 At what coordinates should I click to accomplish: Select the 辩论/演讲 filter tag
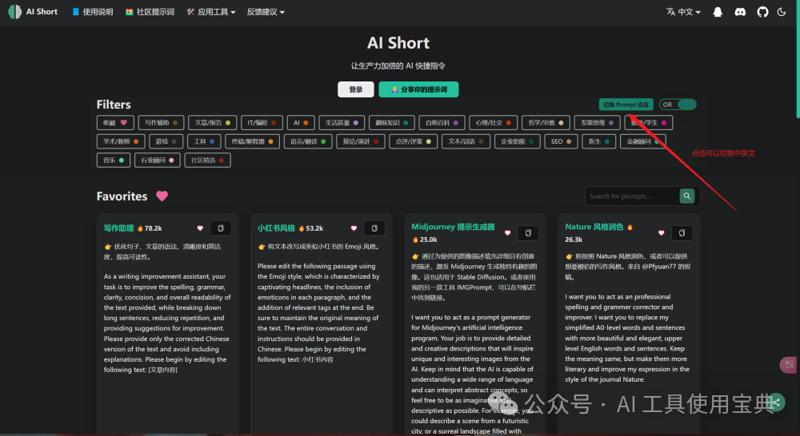click(361, 141)
